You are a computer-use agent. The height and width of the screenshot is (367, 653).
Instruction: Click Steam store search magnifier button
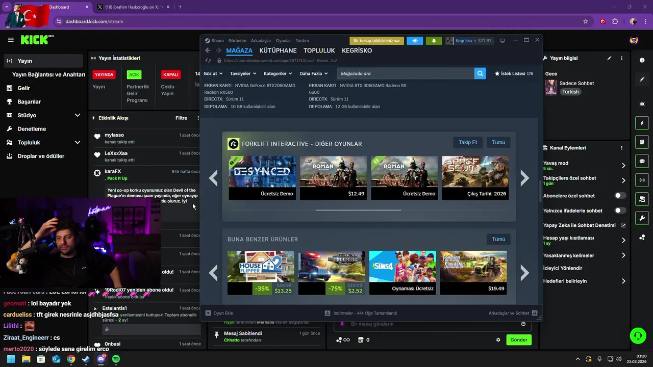click(480, 73)
